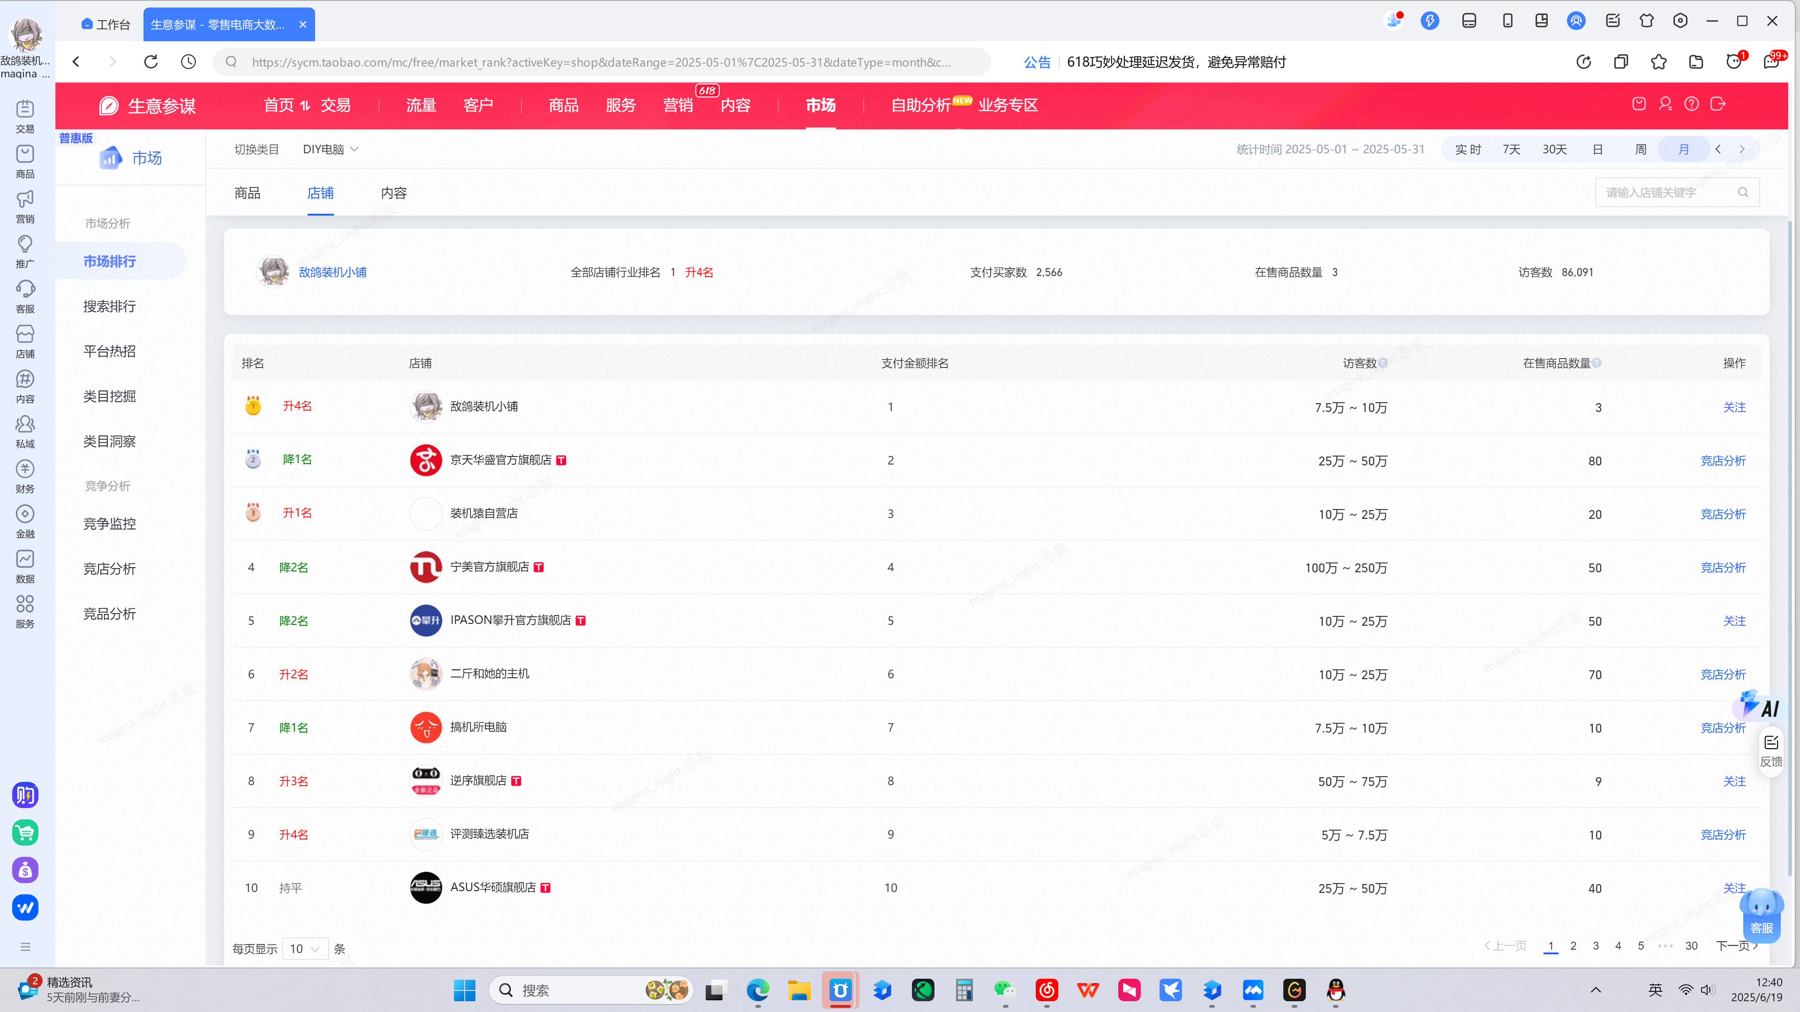Viewport: 1800px width, 1012px height.
Task: Click the 在售商品数量 column help icon
Action: 1597,363
